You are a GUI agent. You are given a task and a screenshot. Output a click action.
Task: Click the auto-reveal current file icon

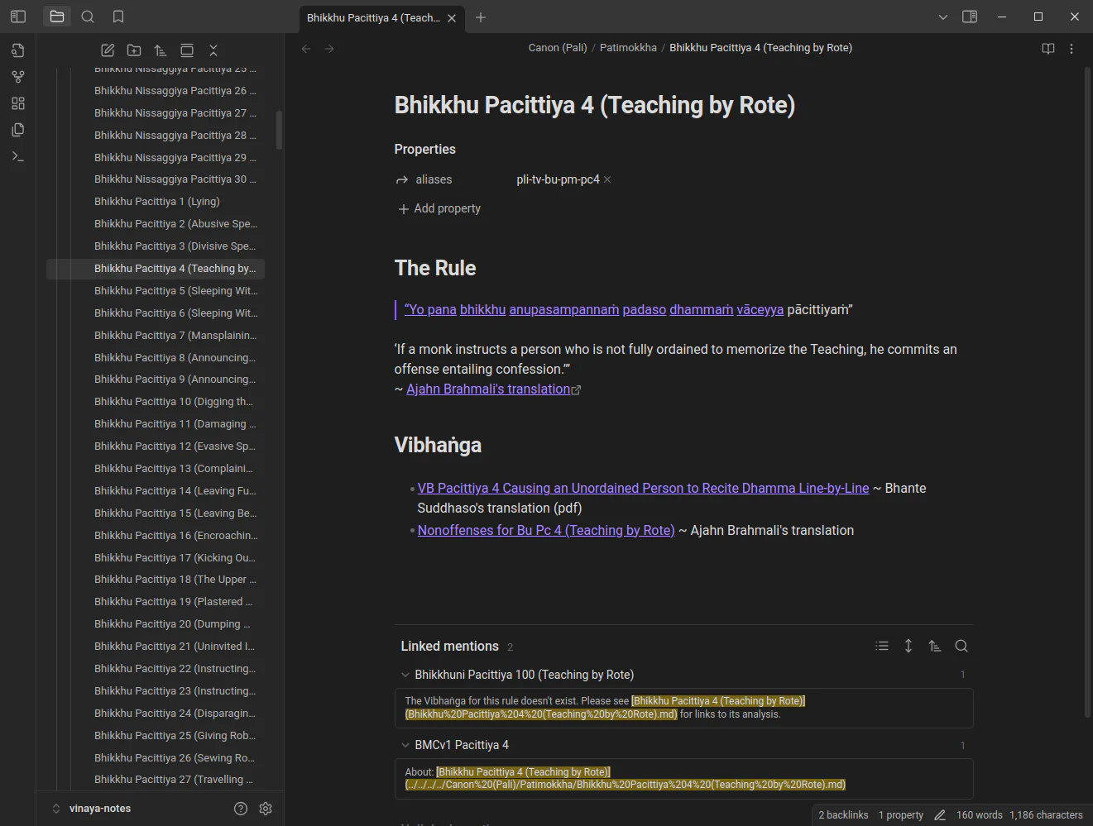click(187, 50)
